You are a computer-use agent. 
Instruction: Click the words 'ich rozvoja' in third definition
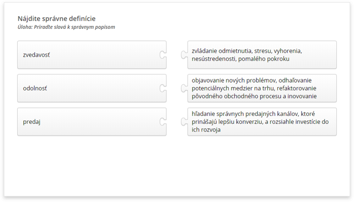click(206, 130)
